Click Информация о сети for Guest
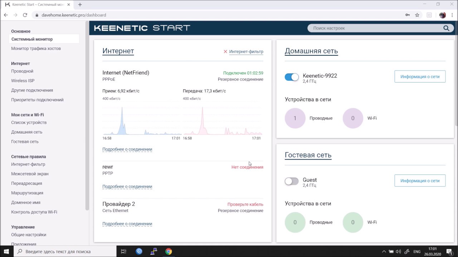This screenshot has height=257, width=458. pos(420,181)
